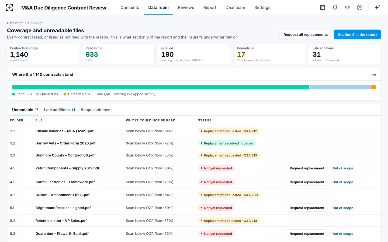Switch to the Reviews tab
This screenshot has width=388, height=242.
(186, 8)
